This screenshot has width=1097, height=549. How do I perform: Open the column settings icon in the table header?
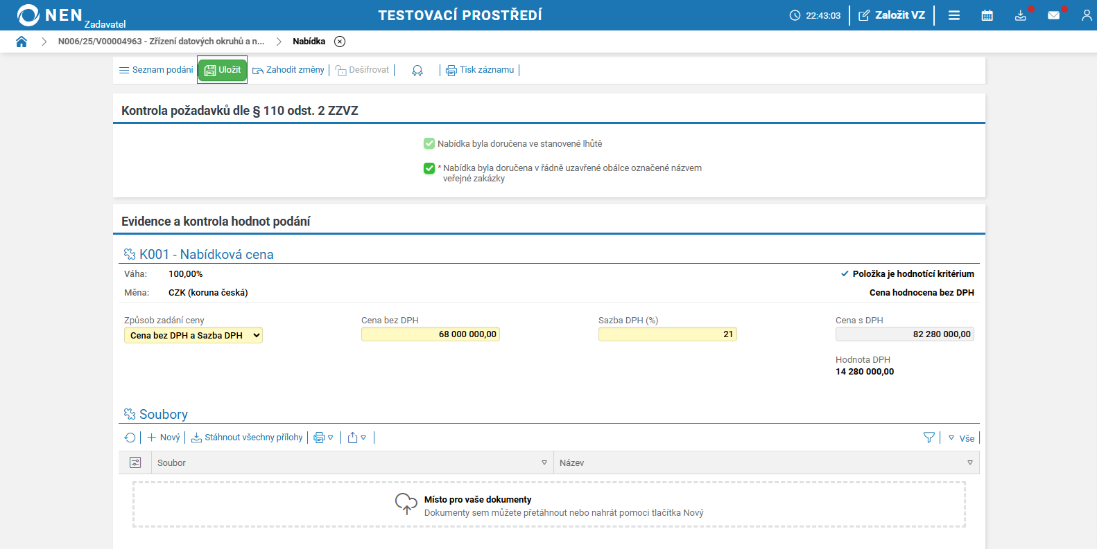click(x=135, y=462)
